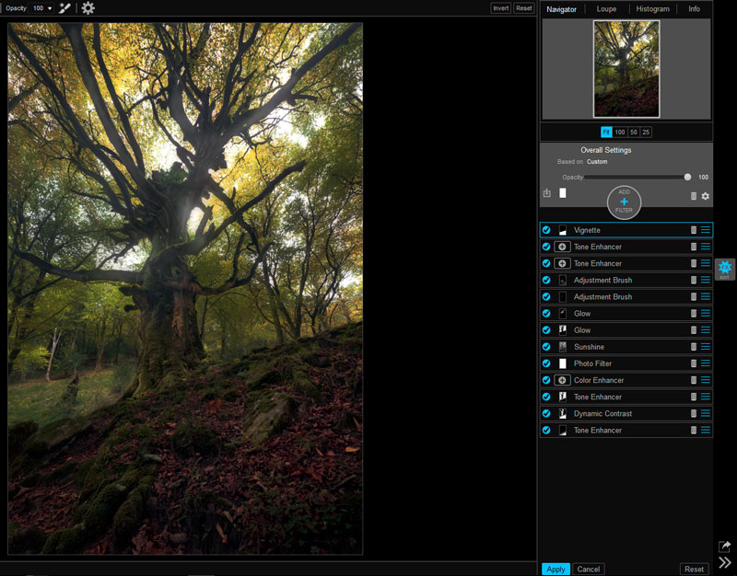The image size is (737, 576).
Task: Disable the Vignette filter checkmark
Action: tap(546, 230)
